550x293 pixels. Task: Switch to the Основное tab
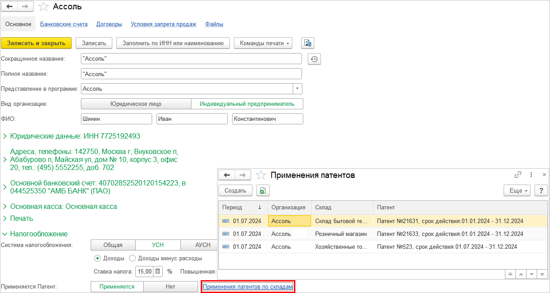pyautogui.click(x=18, y=24)
